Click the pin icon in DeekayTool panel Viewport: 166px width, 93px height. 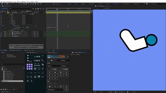[x=66, y=75]
